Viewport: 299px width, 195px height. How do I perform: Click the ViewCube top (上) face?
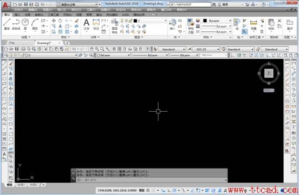tap(269, 73)
